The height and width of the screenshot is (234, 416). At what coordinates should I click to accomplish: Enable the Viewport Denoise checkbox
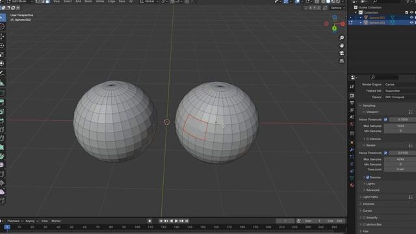point(368,139)
